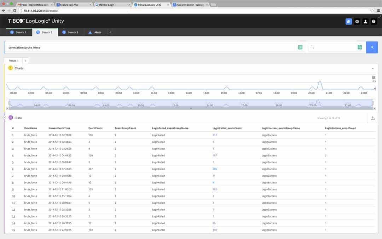Click the left handle of the chart navigator

coord(9,103)
